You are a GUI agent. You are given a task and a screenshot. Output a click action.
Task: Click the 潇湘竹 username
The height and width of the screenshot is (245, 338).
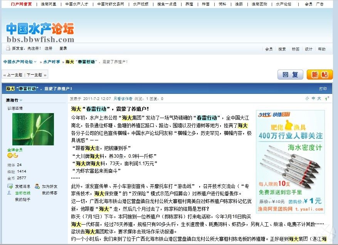12,100
